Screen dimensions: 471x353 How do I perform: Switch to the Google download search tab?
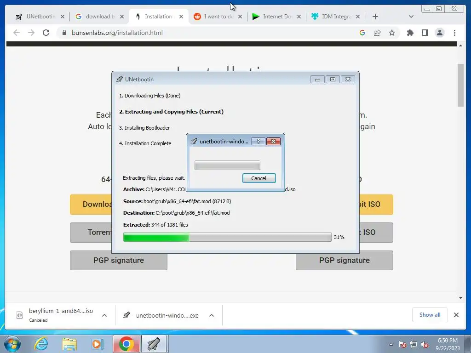(96, 17)
